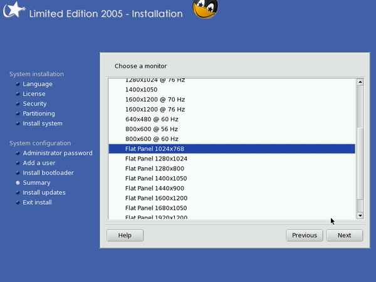Screen dimensions: 376x282
Task: Go back with the Previous button
Action: tap(305, 235)
